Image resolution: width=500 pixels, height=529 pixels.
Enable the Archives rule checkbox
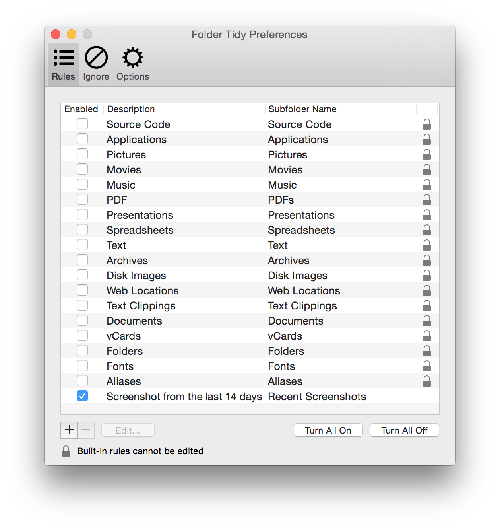coord(82,260)
